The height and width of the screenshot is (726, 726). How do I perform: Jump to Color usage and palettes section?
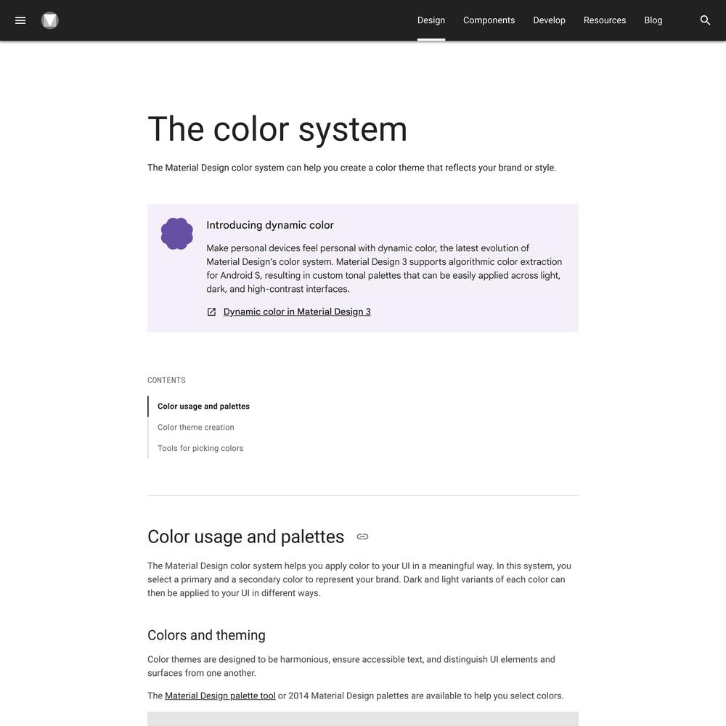[x=203, y=407]
